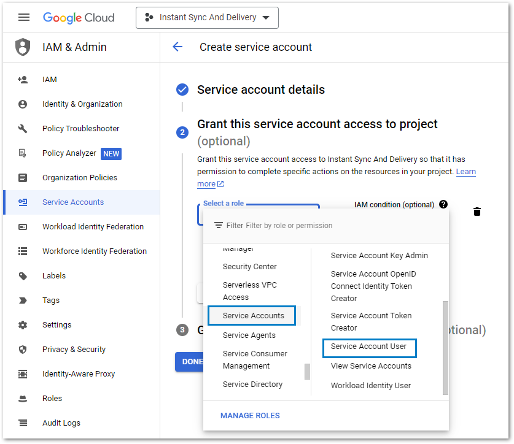The width and height of the screenshot is (514, 444).
Task: Click the Policy Troubleshooter wrench icon
Action: click(23, 129)
